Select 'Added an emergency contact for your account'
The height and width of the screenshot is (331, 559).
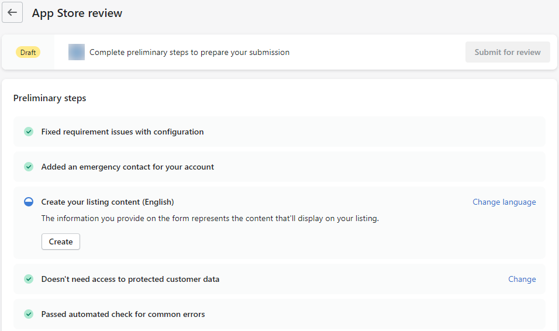(127, 167)
